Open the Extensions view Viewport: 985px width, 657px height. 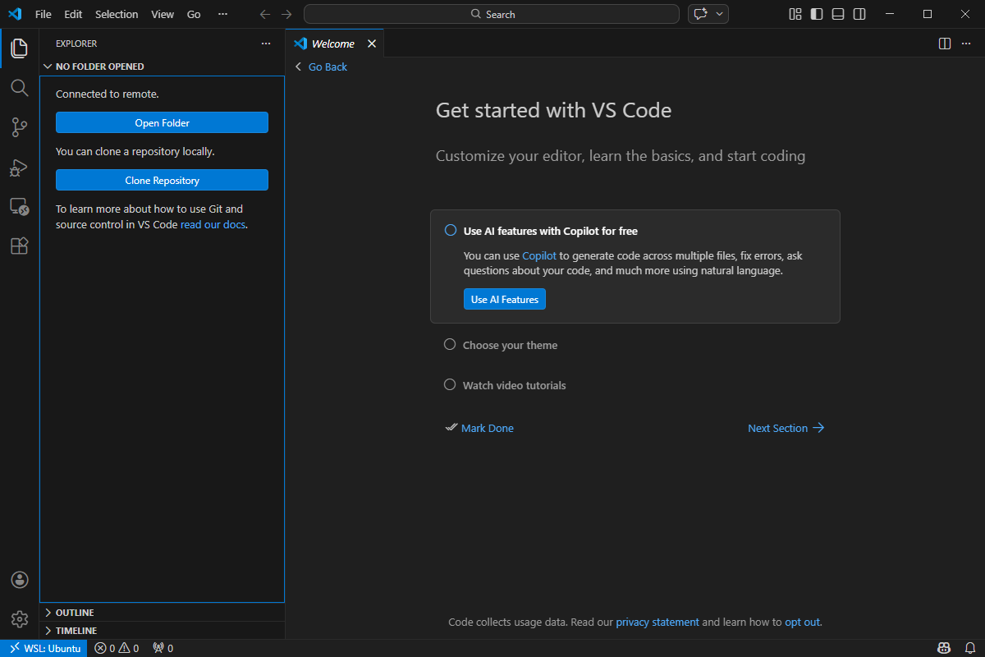(20, 246)
